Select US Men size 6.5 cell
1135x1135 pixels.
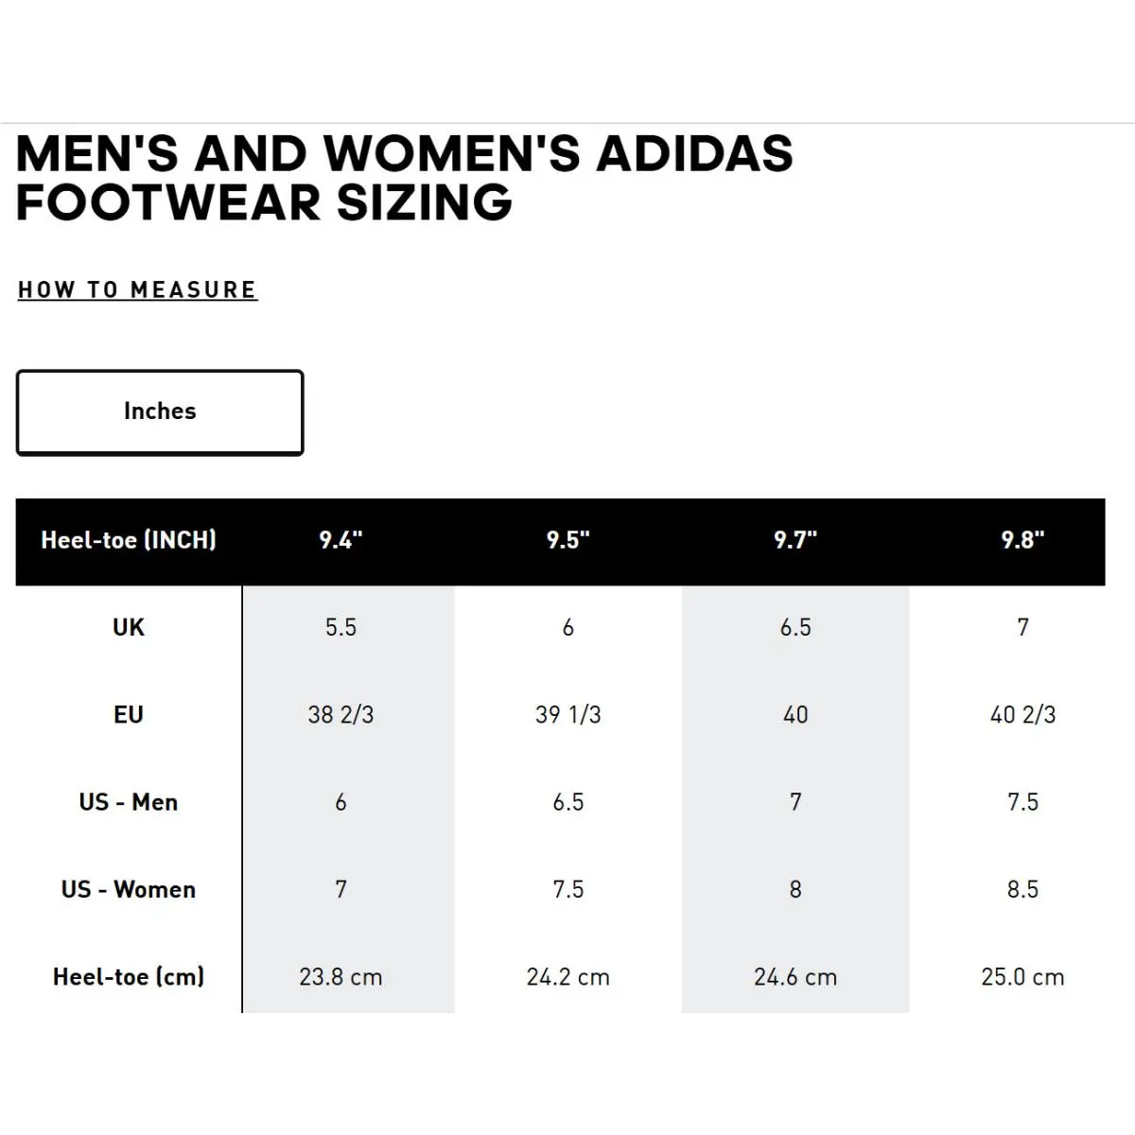(567, 802)
